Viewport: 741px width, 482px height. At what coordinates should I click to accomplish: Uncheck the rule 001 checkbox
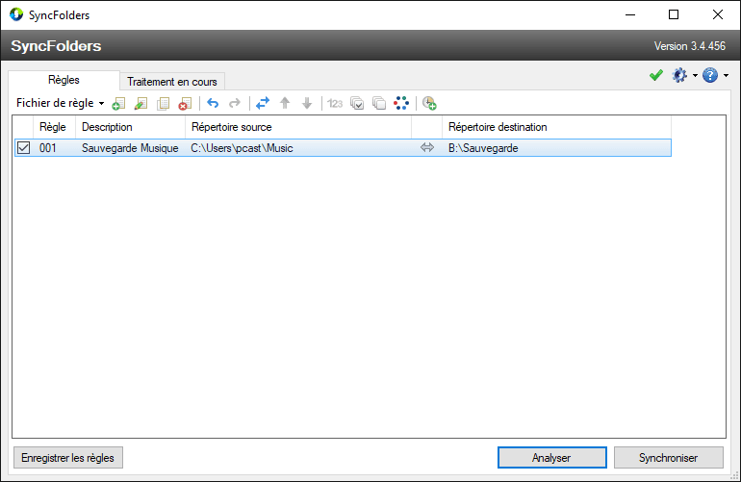[24, 148]
